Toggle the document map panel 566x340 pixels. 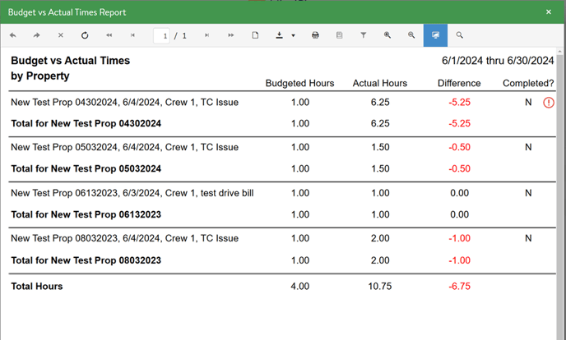[339, 36]
